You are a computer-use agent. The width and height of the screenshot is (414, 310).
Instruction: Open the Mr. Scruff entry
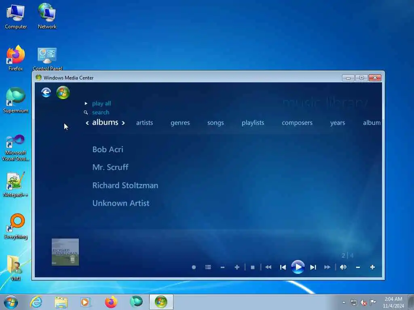(110, 167)
